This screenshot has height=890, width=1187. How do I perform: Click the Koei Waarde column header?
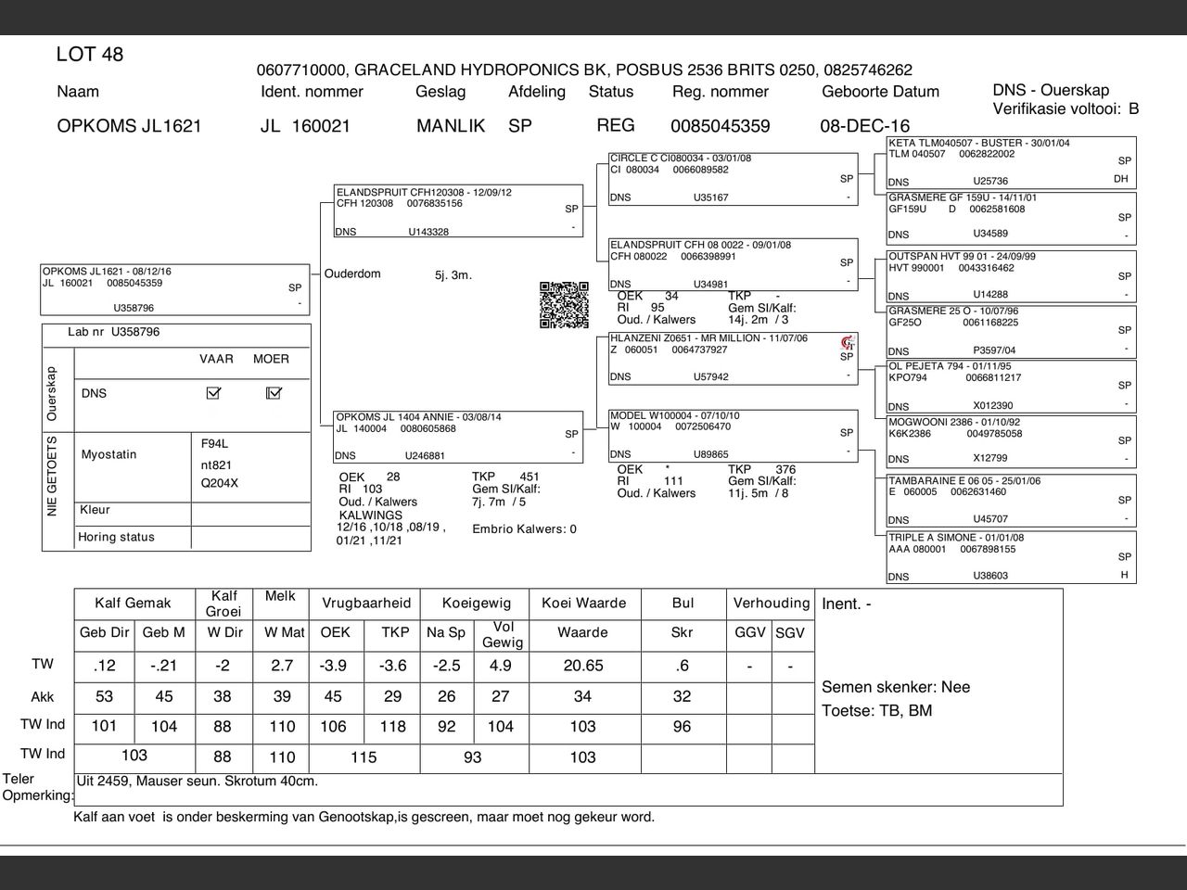[583, 604]
